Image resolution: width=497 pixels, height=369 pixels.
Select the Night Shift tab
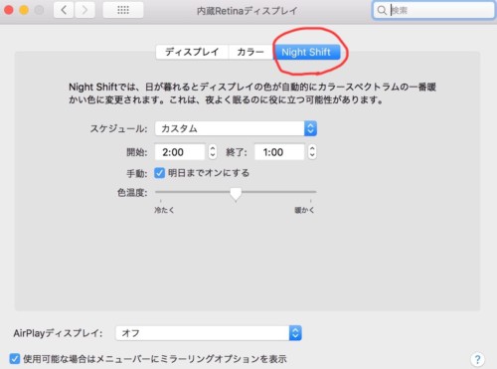pyautogui.click(x=306, y=52)
